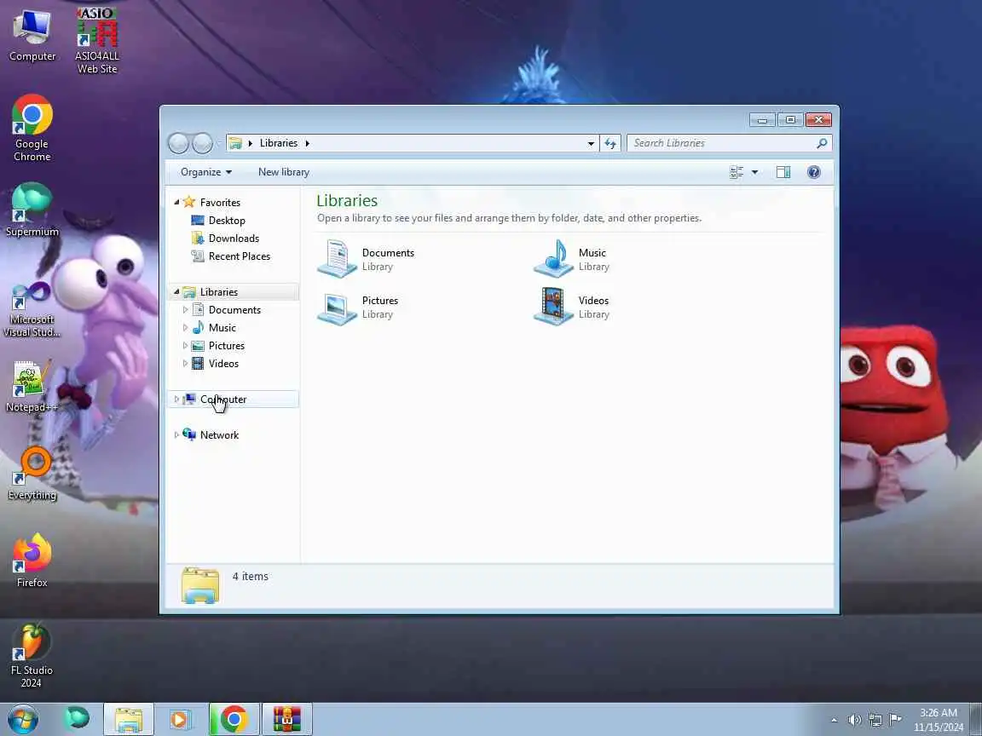982x736 pixels.
Task: Select Recent Places in Favorites
Action: 240,256
